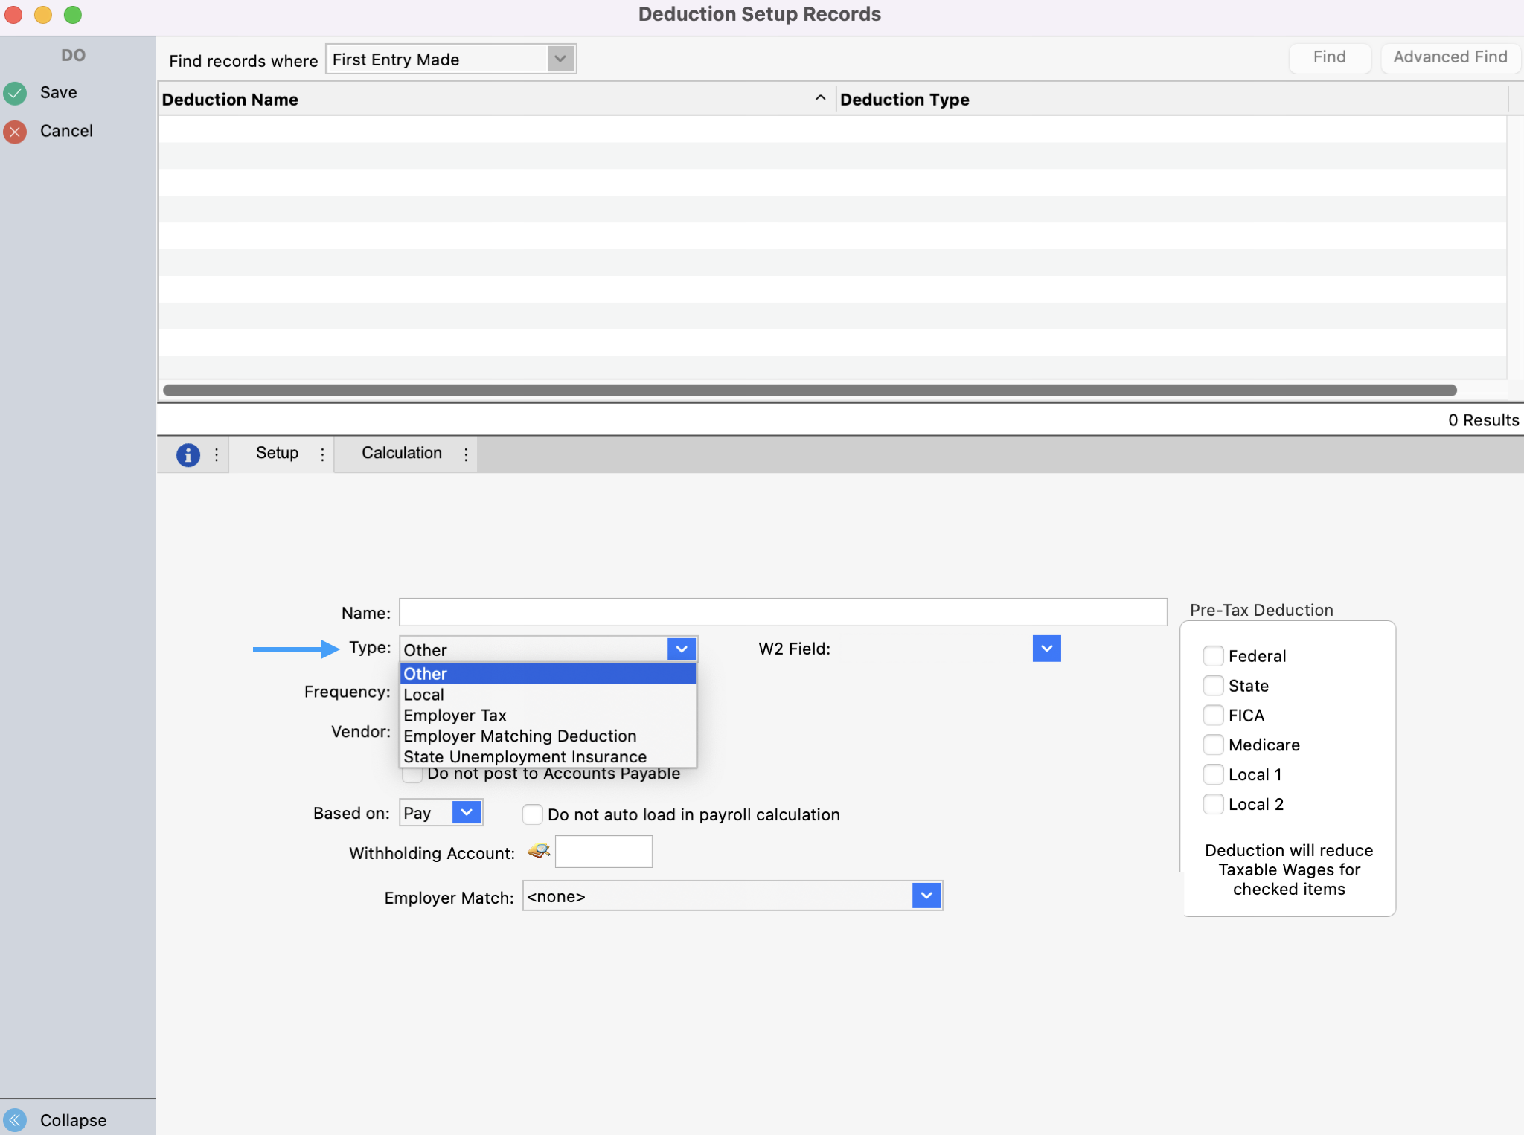Toggle Do not auto load in payroll calculation
Viewport: 1524px width, 1135px height.
[532, 814]
